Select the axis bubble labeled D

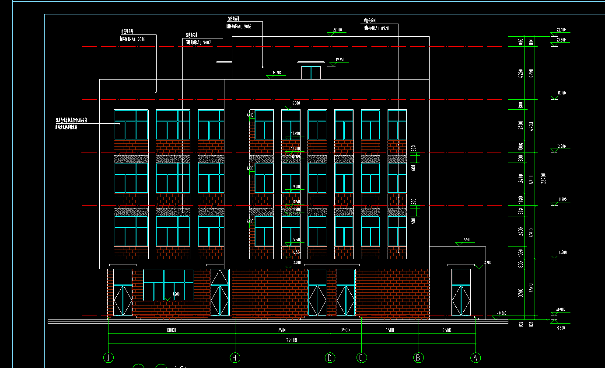[330, 358]
